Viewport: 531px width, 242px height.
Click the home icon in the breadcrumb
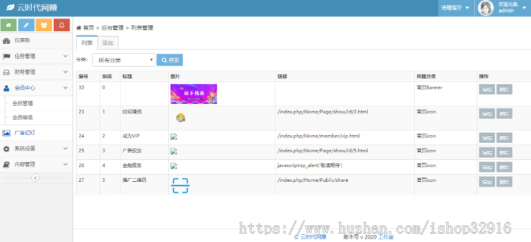78,28
